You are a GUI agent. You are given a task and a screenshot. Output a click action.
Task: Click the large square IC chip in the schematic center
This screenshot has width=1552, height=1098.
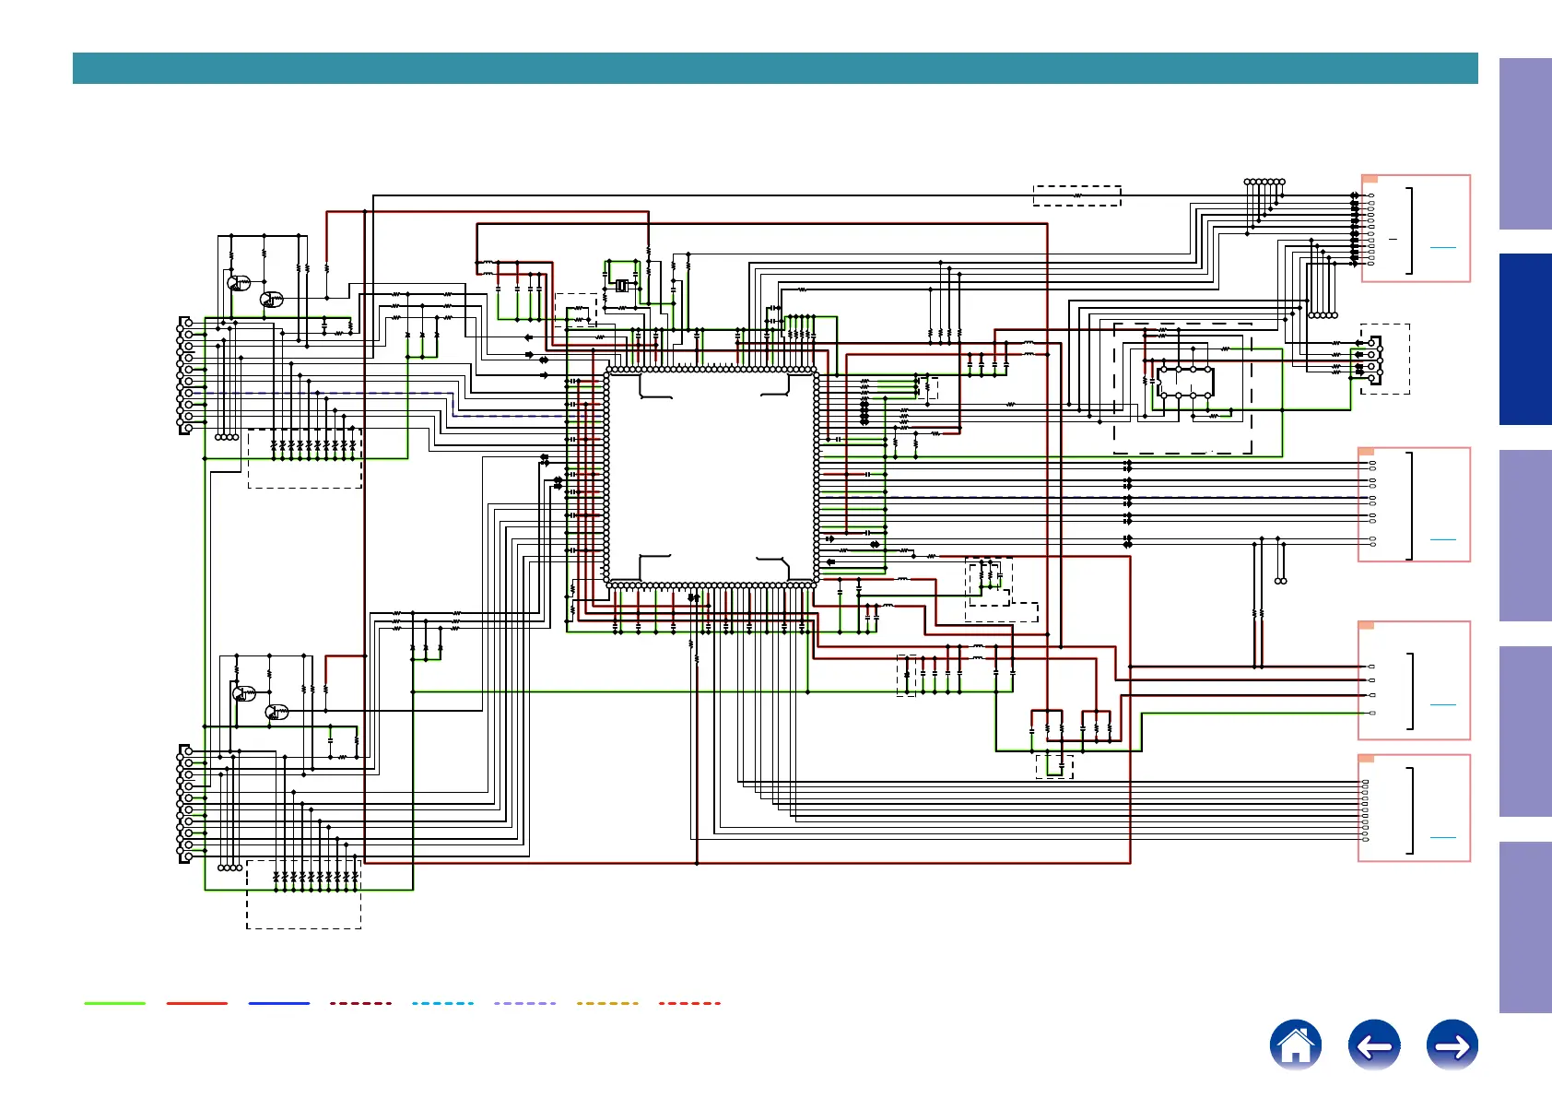coord(711,477)
